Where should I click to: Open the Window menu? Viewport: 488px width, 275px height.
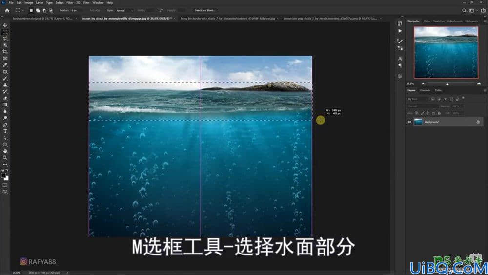tap(98, 3)
